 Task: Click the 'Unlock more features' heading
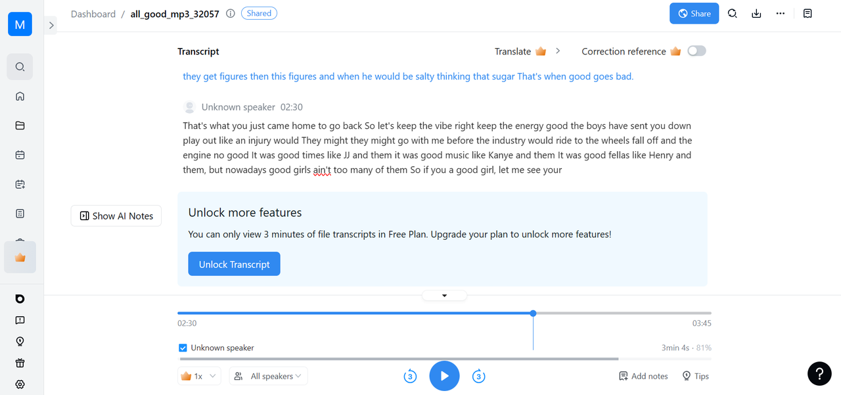[245, 212]
